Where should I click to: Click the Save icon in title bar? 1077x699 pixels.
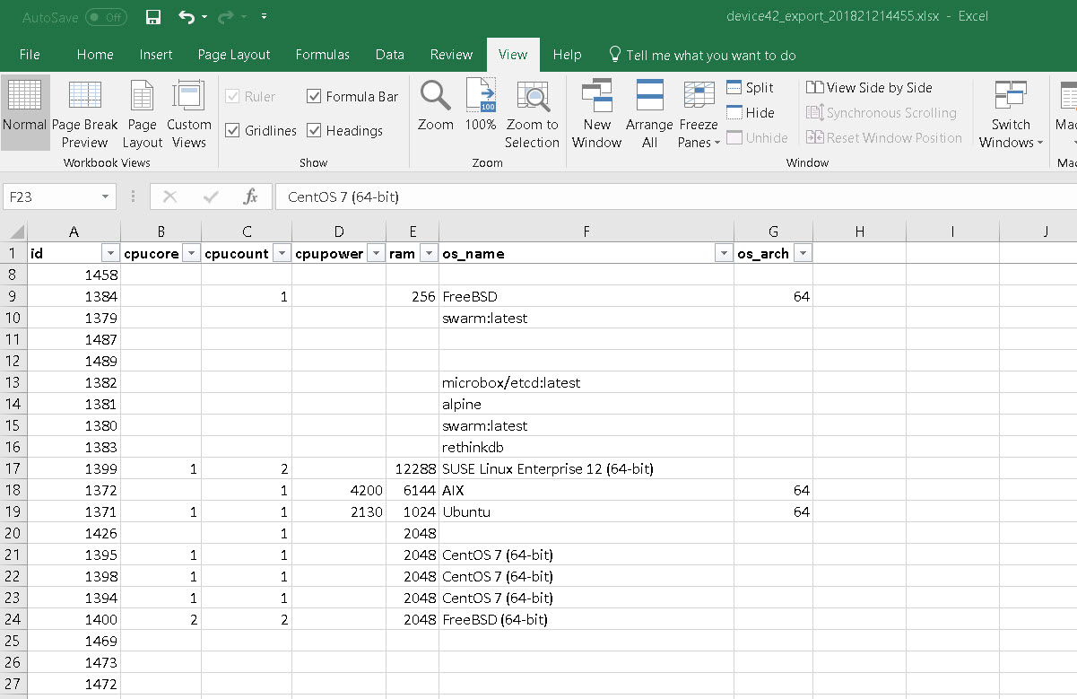click(152, 17)
